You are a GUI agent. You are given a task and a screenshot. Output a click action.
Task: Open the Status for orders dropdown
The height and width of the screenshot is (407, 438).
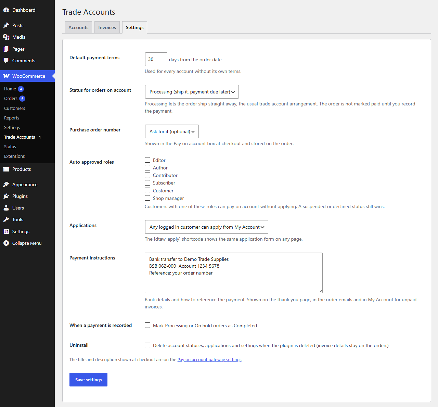pos(192,92)
